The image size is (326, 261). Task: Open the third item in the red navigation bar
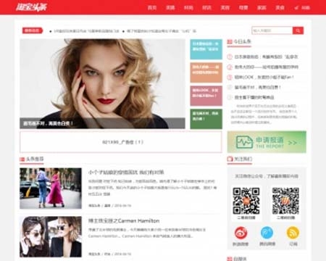pos(188,8)
